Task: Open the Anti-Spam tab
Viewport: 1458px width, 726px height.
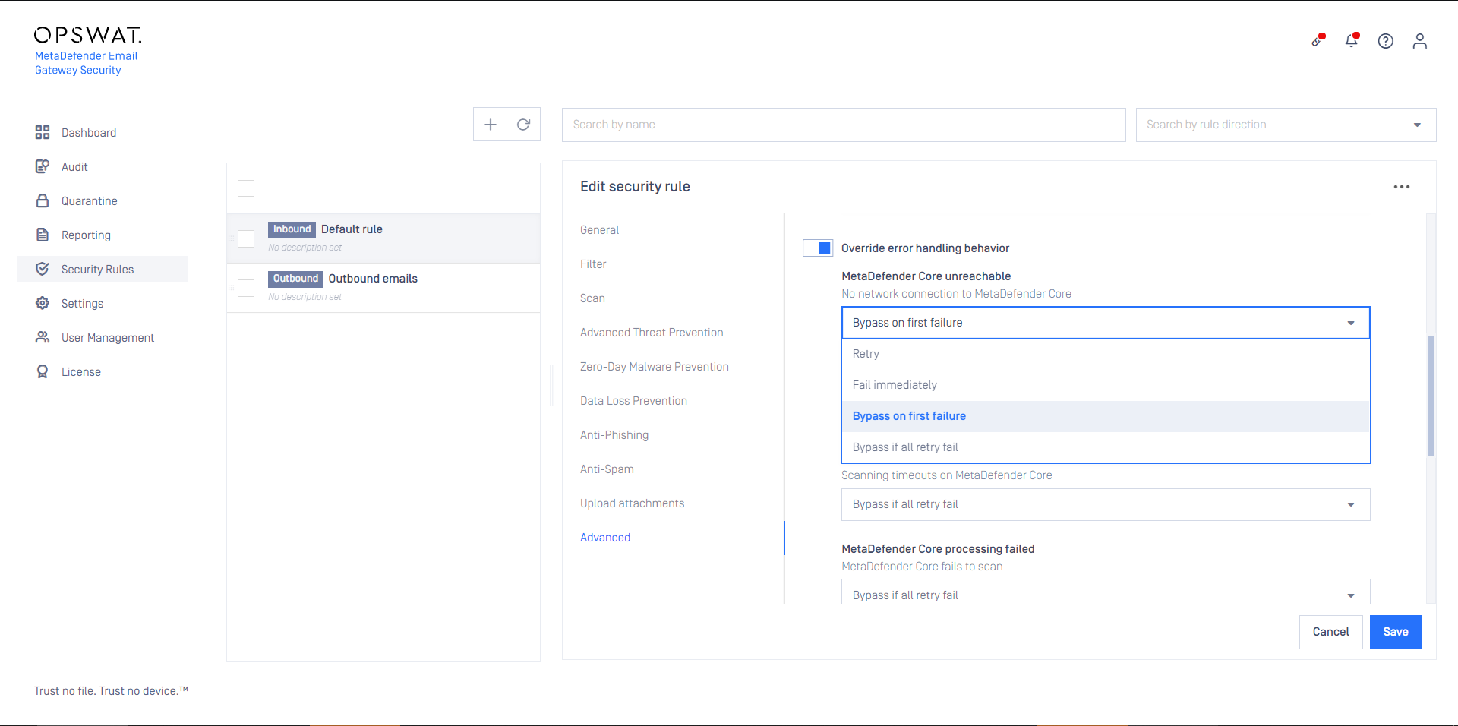Action: 607,469
